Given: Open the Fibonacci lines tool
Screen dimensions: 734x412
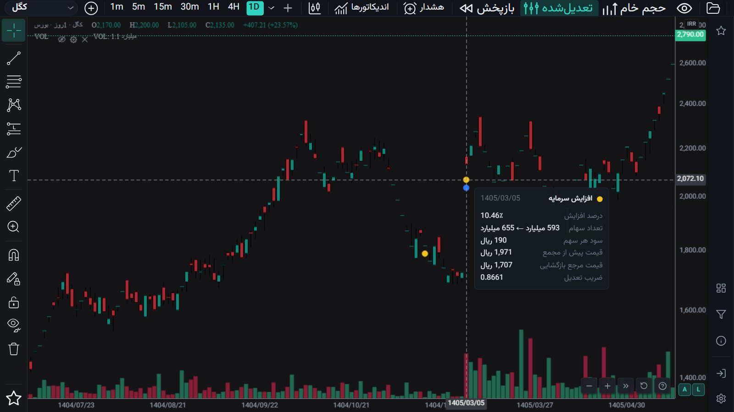Looking at the screenshot, I should (x=14, y=81).
